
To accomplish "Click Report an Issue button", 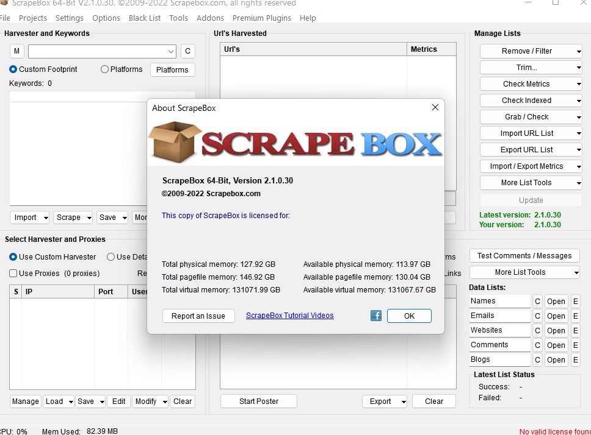I will pos(198,316).
